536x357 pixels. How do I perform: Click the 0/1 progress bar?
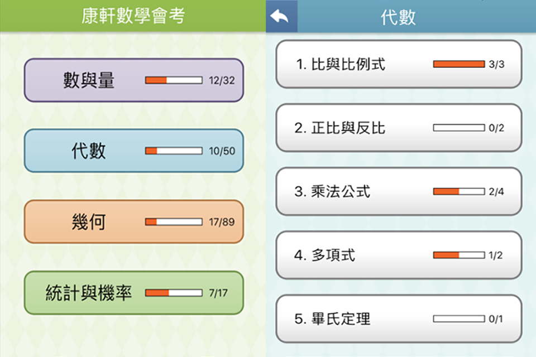tap(459, 319)
